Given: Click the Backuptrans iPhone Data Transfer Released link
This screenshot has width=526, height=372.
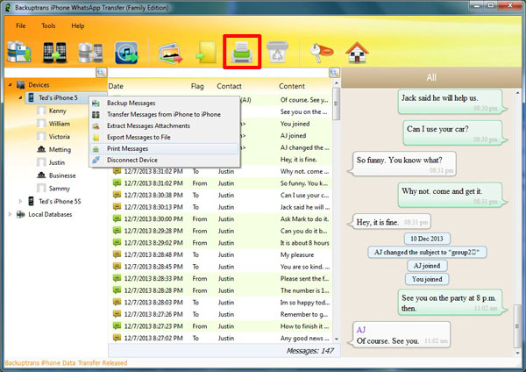Looking at the screenshot, I should click(66, 363).
